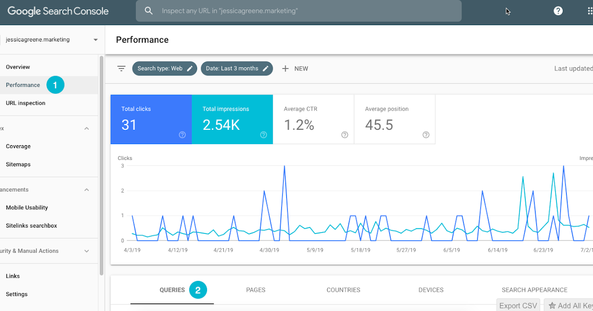Switch to the PAGES tab

[x=255, y=290]
